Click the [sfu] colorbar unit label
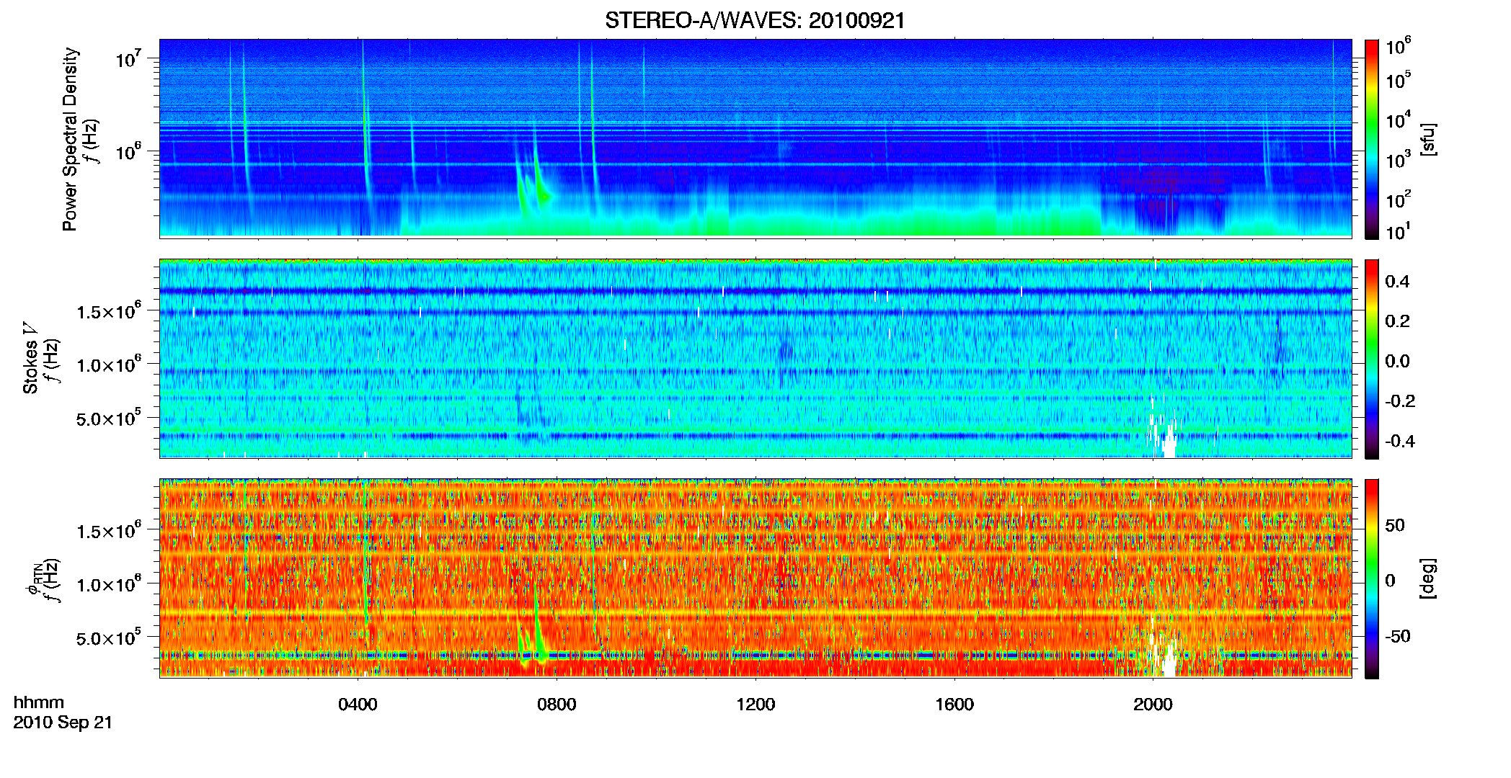Image resolution: width=1511 pixels, height=778 pixels. (x=1429, y=139)
